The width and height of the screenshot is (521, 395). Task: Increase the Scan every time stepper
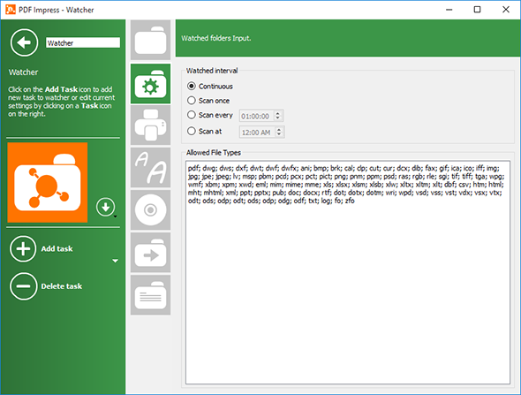tap(278, 113)
